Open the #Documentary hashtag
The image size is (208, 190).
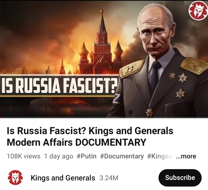[x=122, y=156]
